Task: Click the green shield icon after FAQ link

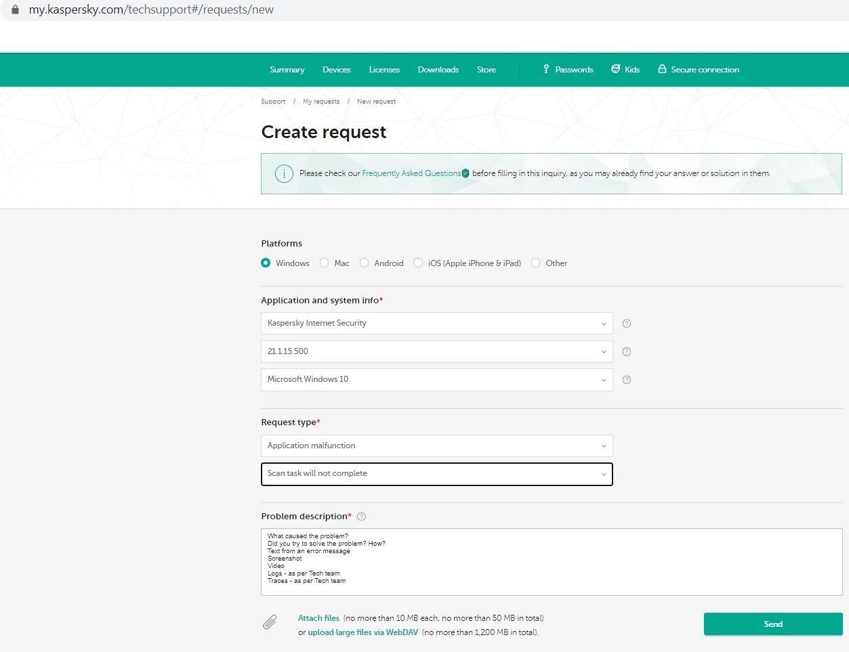Action: pyautogui.click(x=465, y=173)
